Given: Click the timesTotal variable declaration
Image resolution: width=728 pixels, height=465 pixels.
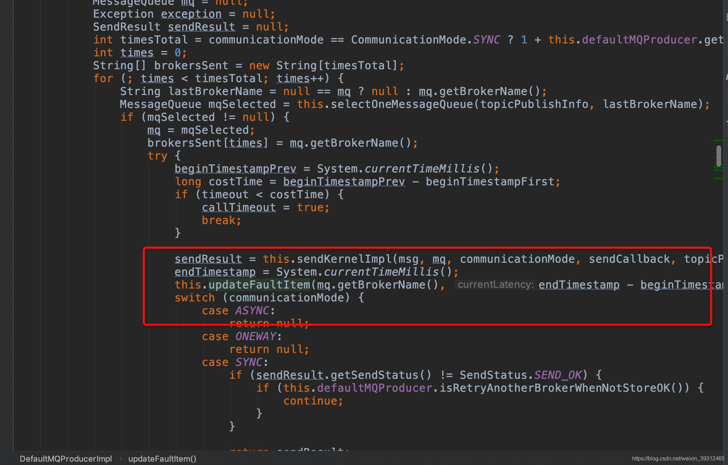Looking at the screenshot, I should (154, 40).
